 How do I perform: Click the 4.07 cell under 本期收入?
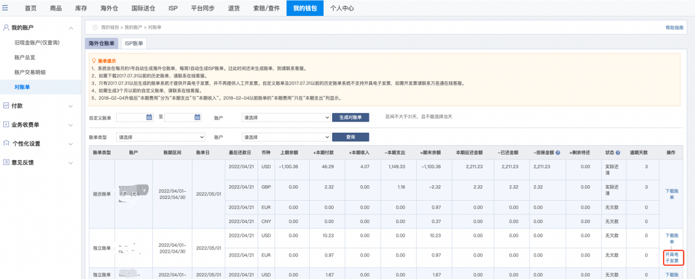(364, 166)
